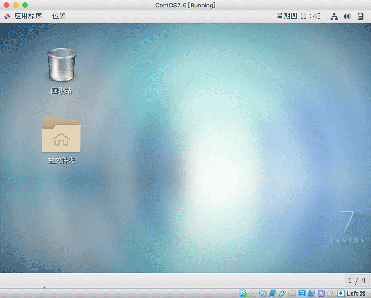Click the USB devices status icon

[x=282, y=293]
